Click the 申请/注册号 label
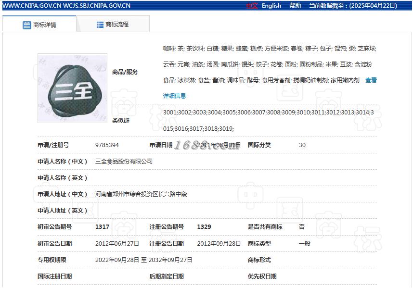 click(53, 145)
